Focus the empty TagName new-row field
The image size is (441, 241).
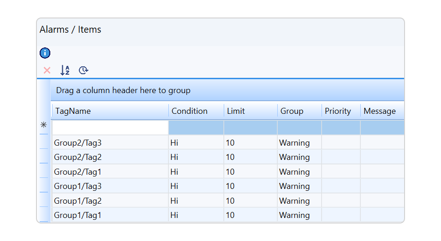click(110, 128)
